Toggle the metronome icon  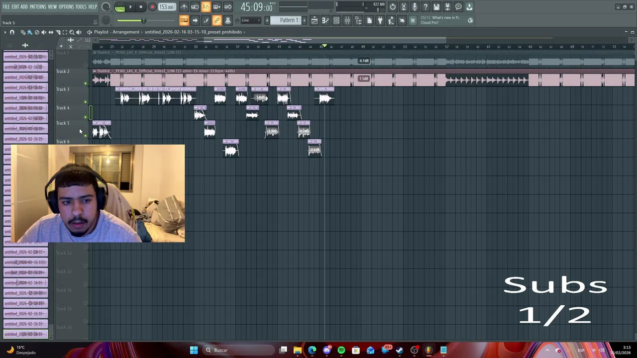pyautogui.click(x=184, y=7)
